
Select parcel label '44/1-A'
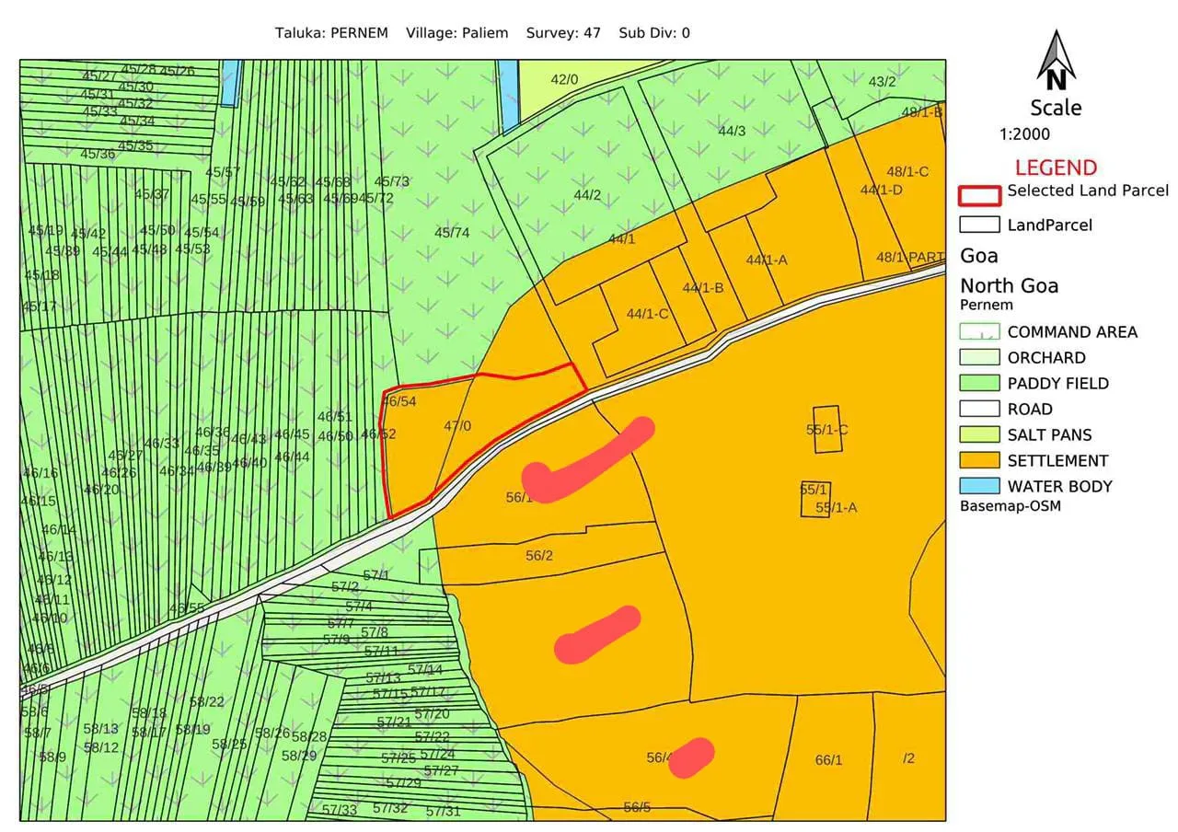[767, 260]
